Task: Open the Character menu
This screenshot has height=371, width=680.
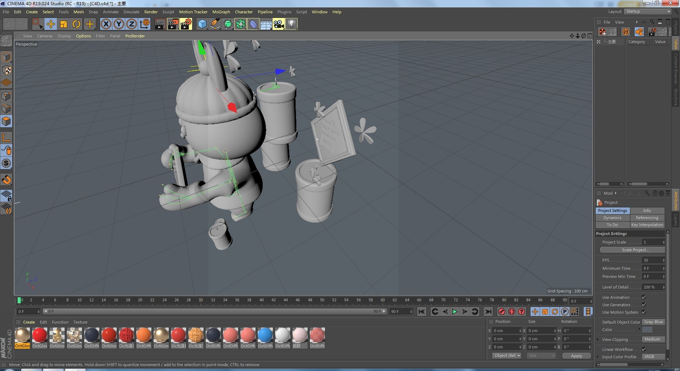Action: pyautogui.click(x=244, y=12)
